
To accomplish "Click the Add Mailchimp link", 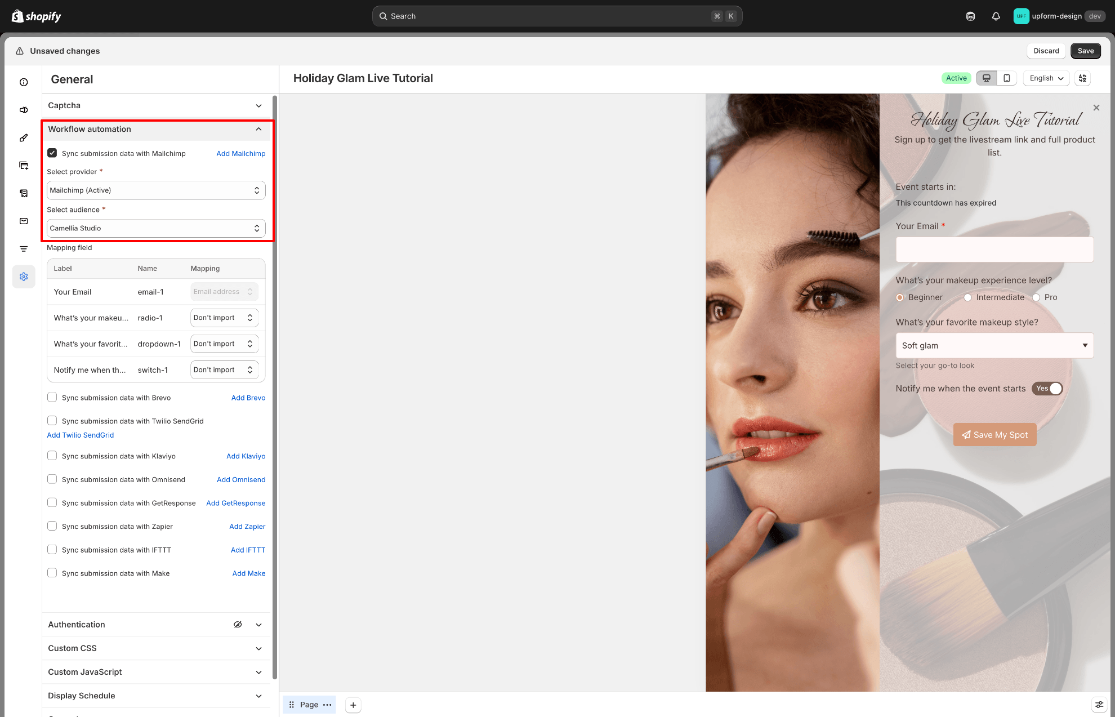I will (241, 154).
